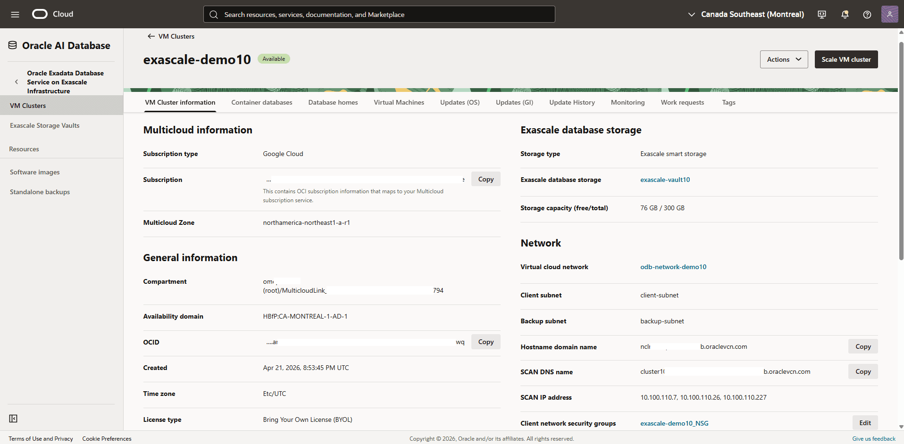Open the exascale-demo10_NSG link

point(674,423)
